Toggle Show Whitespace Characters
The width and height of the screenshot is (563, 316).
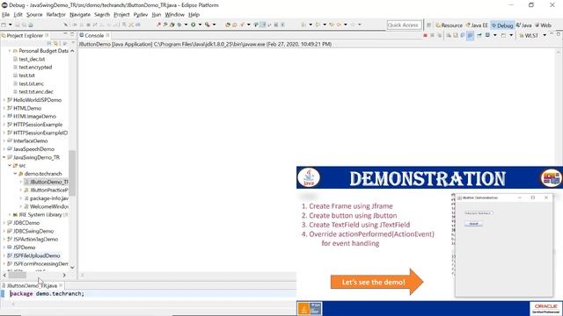point(282,25)
